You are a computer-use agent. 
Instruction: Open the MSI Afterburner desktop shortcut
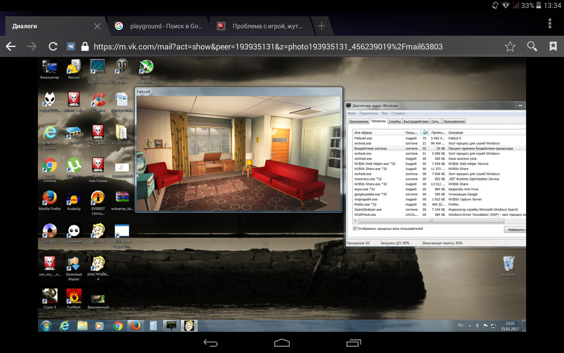pyautogui.click(x=146, y=71)
